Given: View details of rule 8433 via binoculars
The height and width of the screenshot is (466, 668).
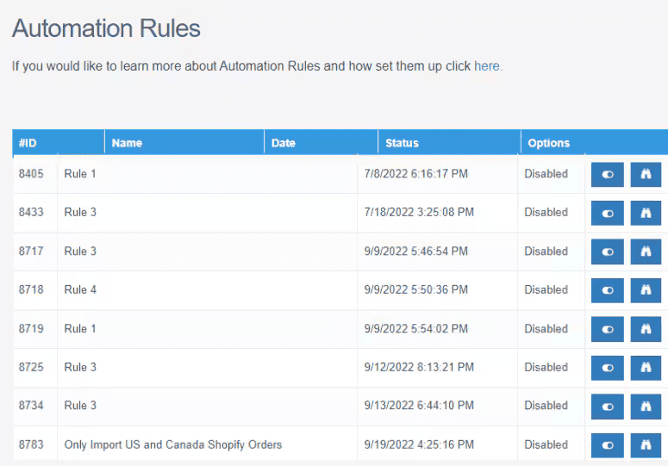Looking at the screenshot, I should [645, 213].
